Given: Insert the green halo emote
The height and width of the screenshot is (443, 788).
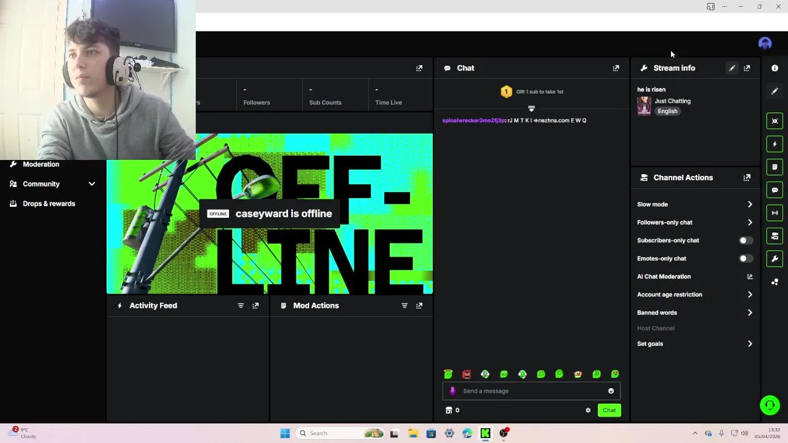Looking at the screenshot, I should [448, 374].
